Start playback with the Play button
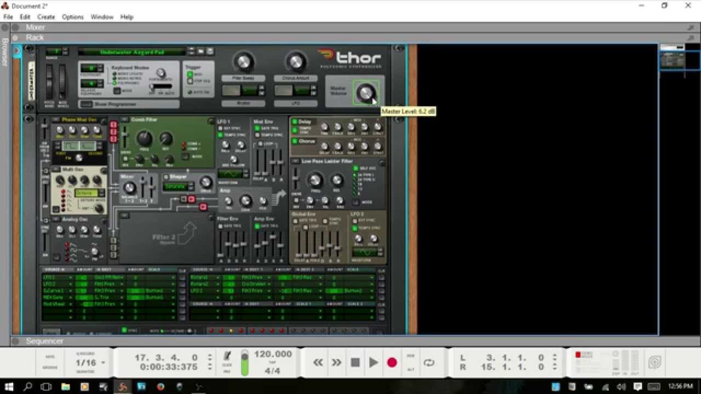Screen dimensions: 701x394 pos(374,362)
